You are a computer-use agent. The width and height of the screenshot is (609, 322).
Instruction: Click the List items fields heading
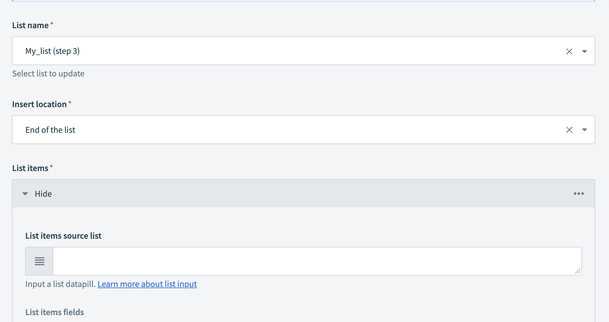click(x=55, y=312)
